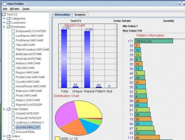
Task: Click the Discount:REAL column file icon
Action: [13, 132]
